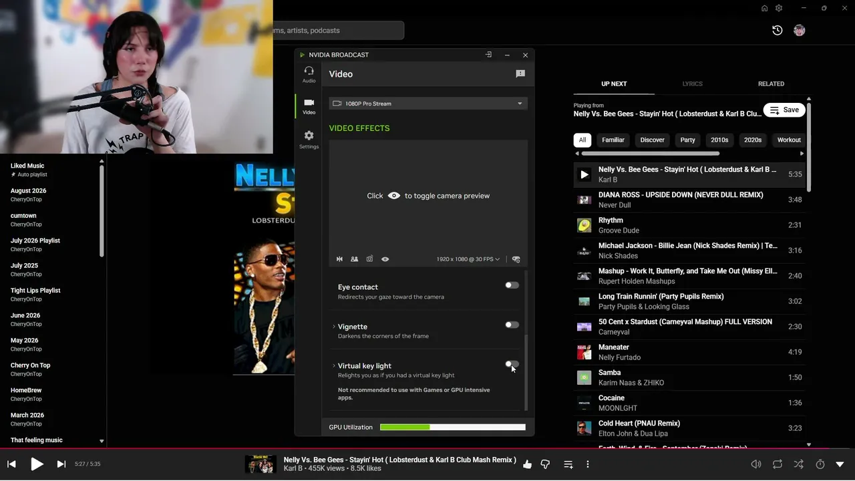Screen dimensions: 855x481
Task: Play Cold Heart (PNAU Remix) from the queue
Action: pyautogui.click(x=690, y=428)
